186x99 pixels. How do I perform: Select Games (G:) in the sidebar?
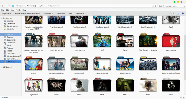pos(11,62)
